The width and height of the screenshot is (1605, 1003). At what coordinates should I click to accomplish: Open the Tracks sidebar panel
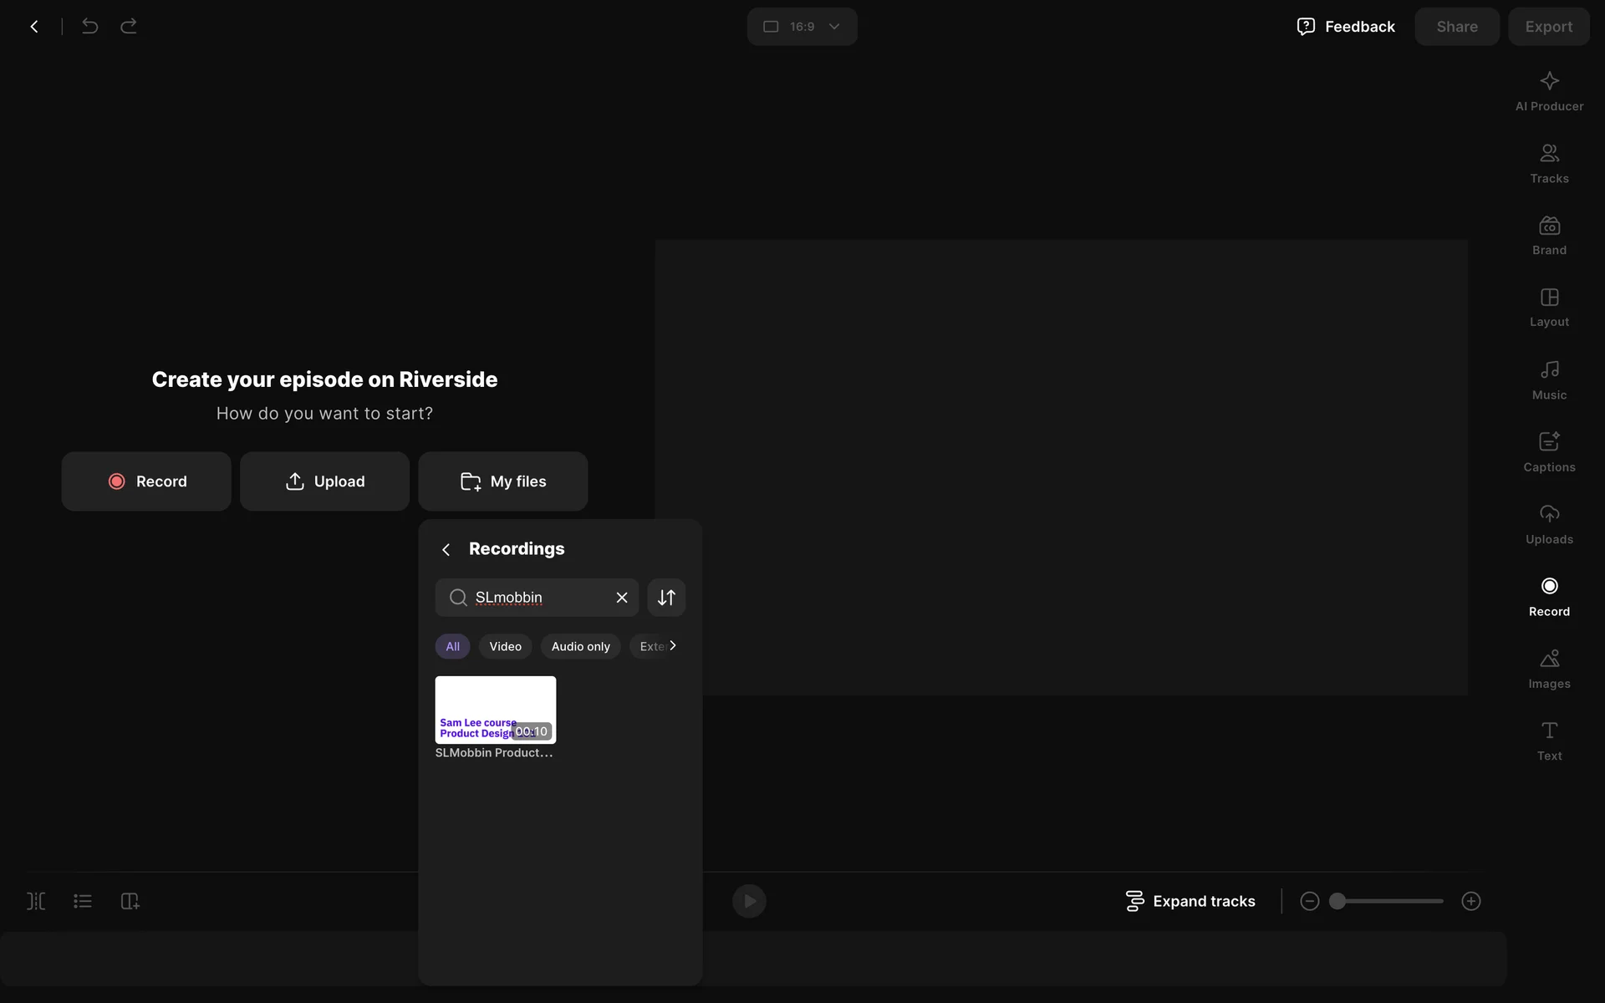coord(1549,163)
